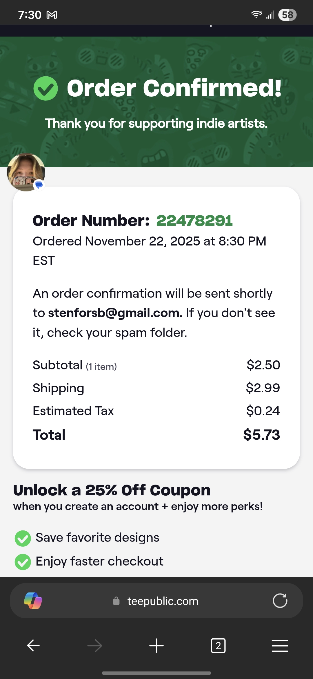
Task: Tap the Save favorite designs checkmark
Action: [23, 538]
